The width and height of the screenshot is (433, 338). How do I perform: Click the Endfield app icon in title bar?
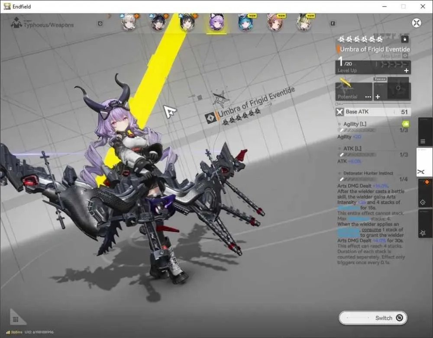click(x=7, y=6)
